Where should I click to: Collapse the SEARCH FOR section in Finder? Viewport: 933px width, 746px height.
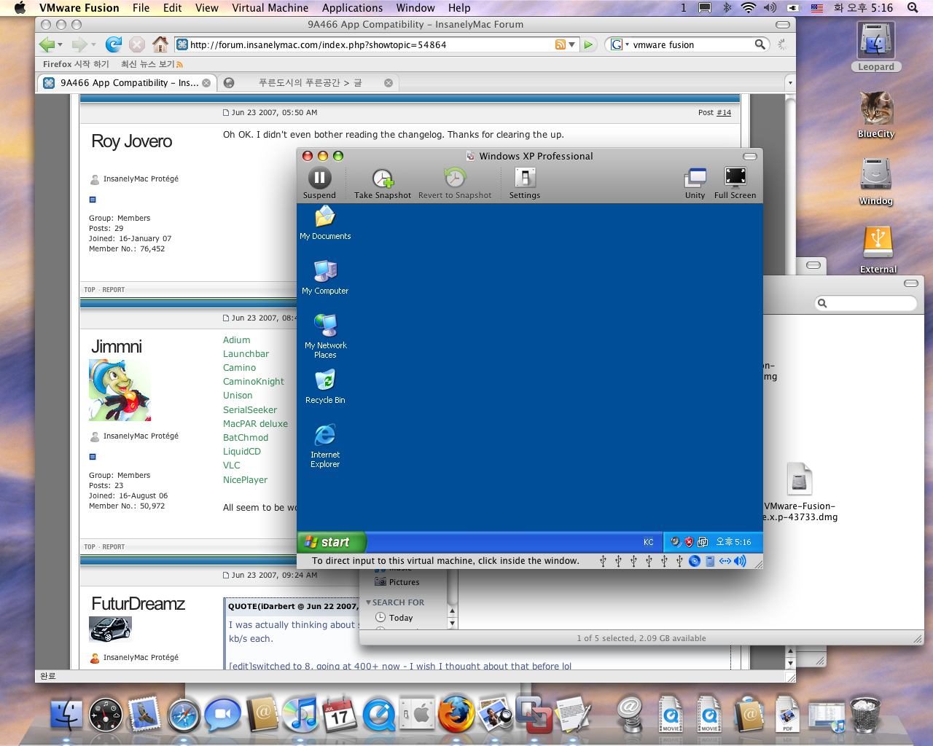[368, 602]
